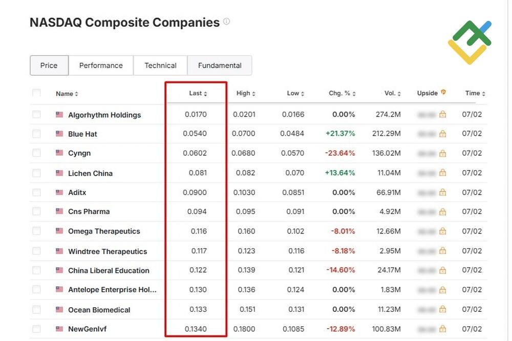The image size is (512, 341).
Task: Select the Aditx row checkbox
Action: point(36,193)
